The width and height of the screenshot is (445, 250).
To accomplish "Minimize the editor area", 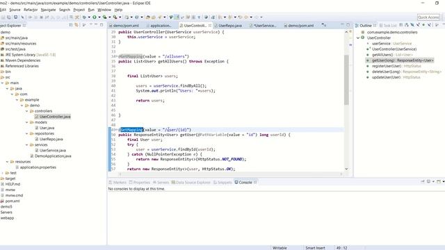I will (343, 25).
